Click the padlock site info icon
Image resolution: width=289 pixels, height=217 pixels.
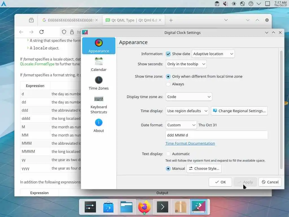72,32
